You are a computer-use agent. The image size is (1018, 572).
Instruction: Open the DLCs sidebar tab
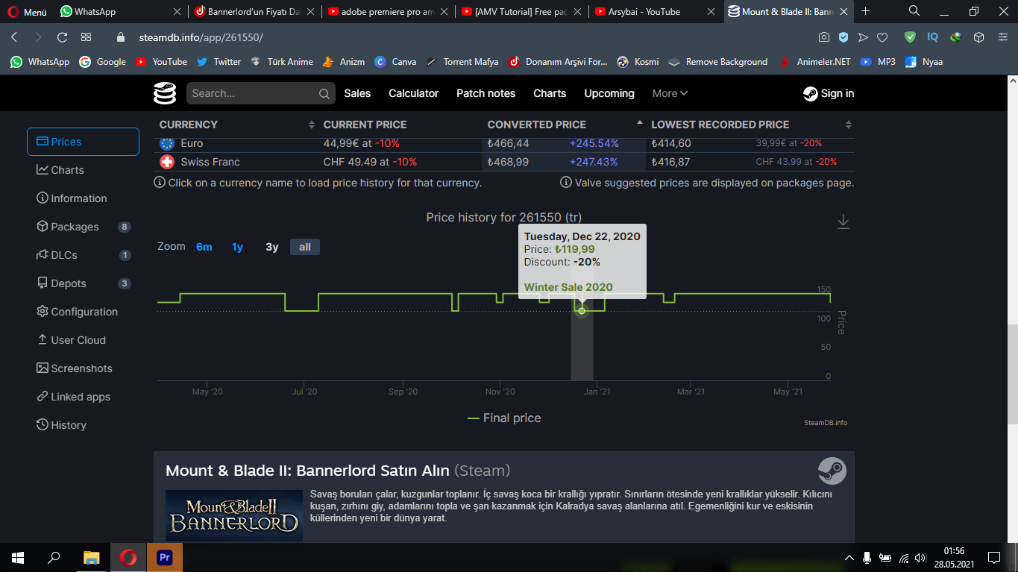point(83,255)
